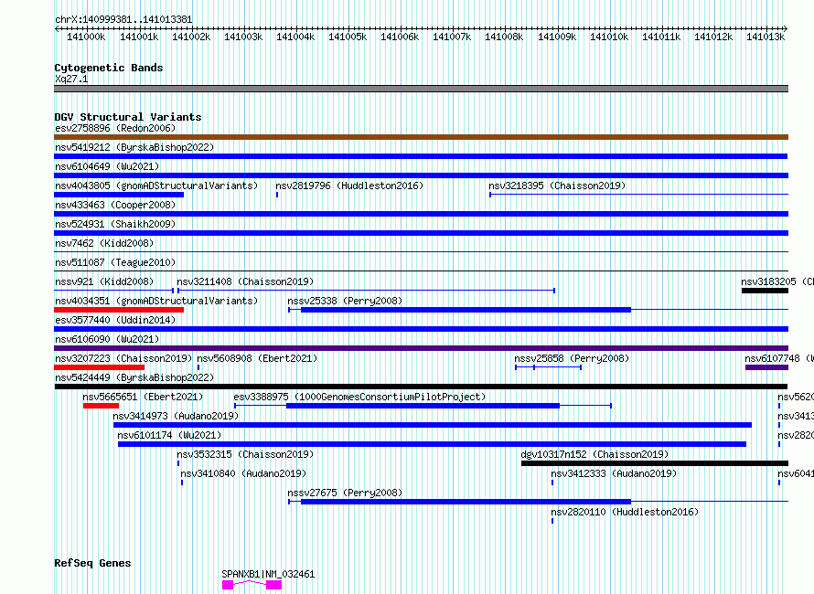Click the Cytogenetic Bands track title
This screenshot has width=814, height=594.
109,68
